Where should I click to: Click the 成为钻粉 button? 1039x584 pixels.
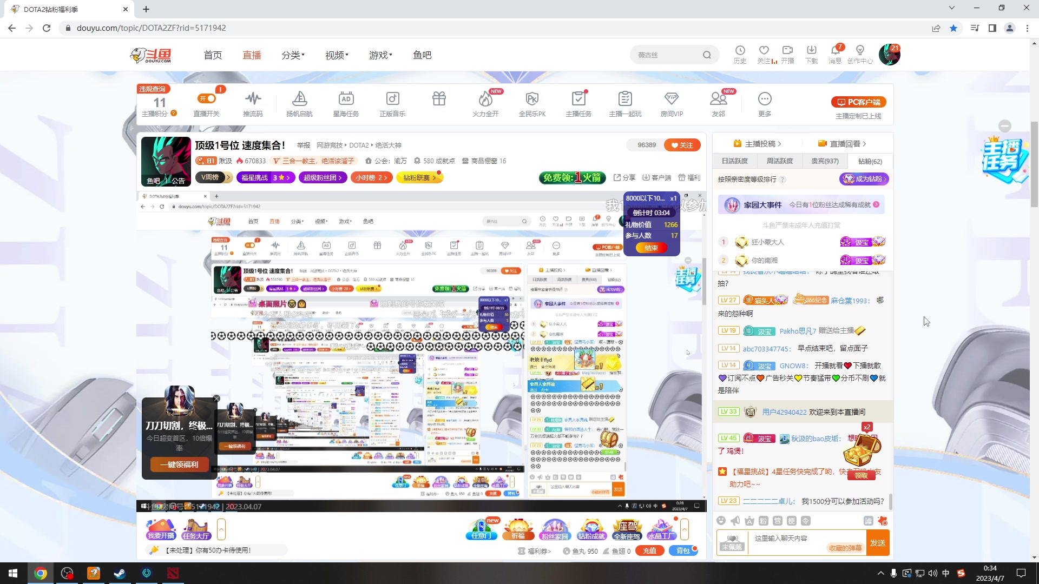[x=864, y=179]
